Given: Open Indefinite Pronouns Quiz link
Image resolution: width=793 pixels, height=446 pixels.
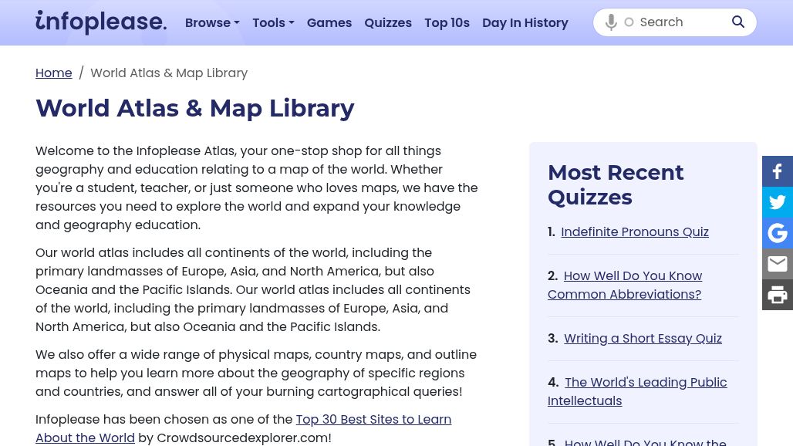Looking at the screenshot, I should 635,231.
